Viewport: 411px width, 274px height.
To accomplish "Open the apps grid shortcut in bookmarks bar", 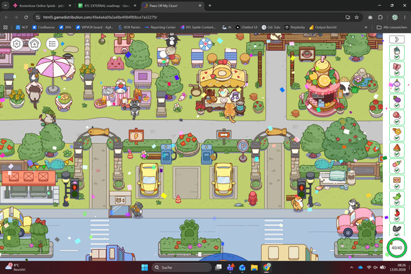I will coord(5,27).
